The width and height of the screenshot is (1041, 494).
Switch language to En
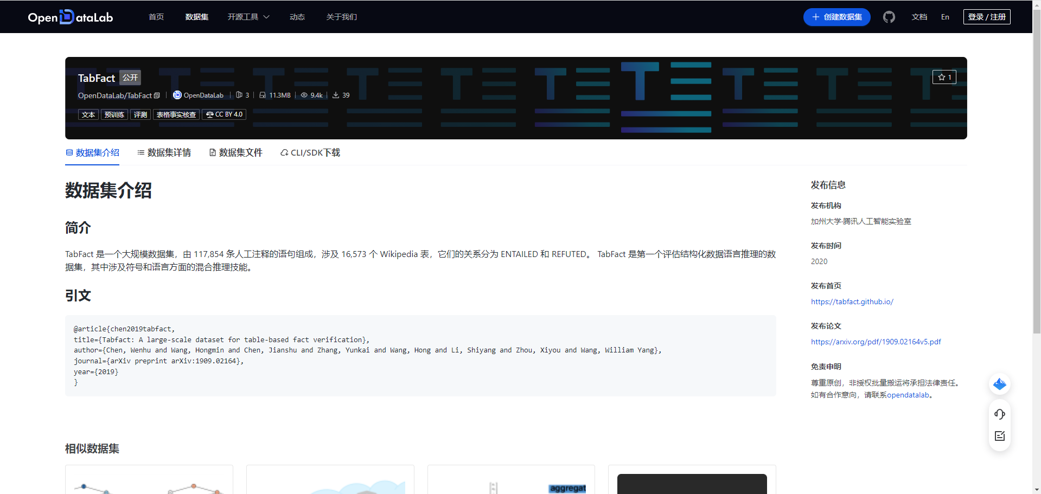(x=945, y=17)
